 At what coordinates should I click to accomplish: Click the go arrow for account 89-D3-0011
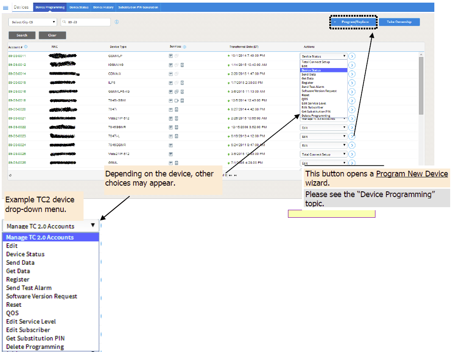(x=352, y=56)
